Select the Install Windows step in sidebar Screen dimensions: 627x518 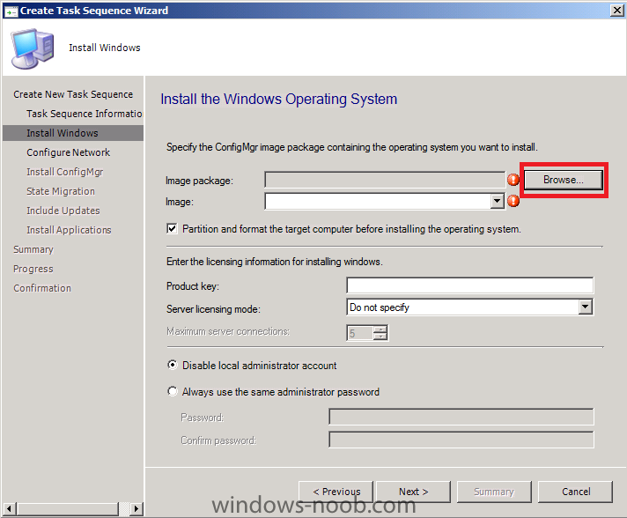(x=73, y=133)
